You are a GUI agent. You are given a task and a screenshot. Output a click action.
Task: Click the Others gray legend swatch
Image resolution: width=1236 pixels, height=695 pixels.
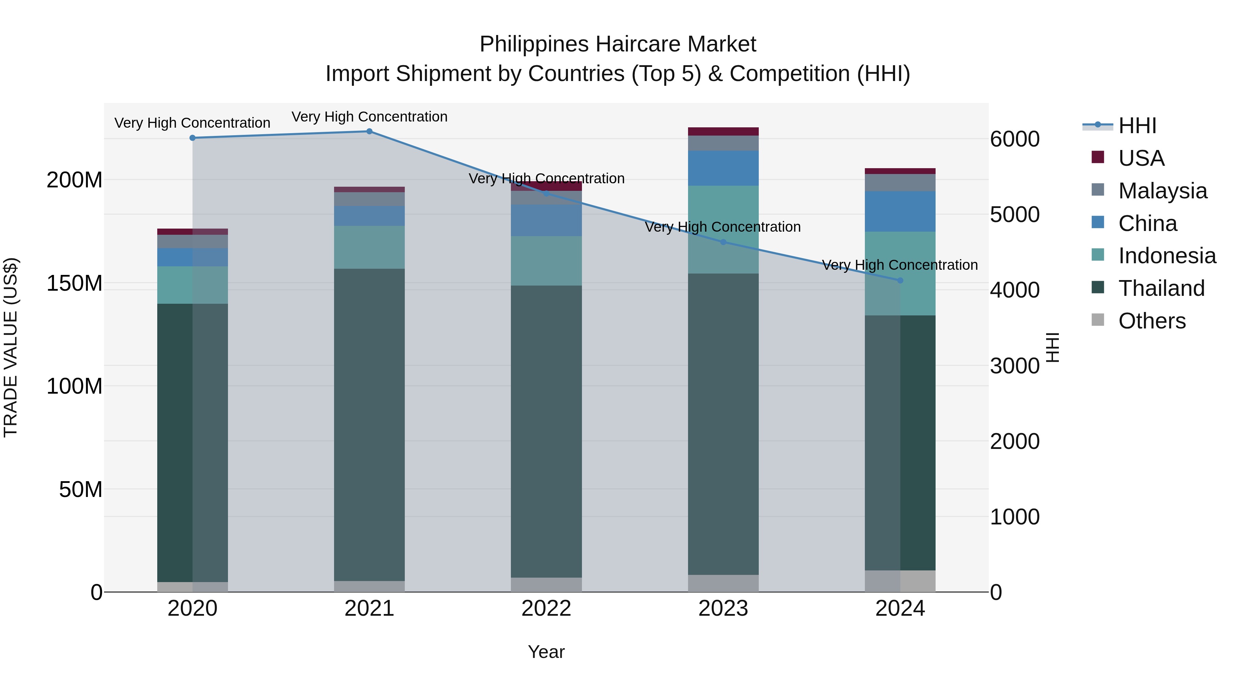tap(1098, 320)
